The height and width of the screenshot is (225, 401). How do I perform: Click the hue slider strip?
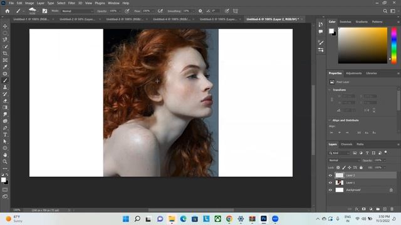coord(394,46)
